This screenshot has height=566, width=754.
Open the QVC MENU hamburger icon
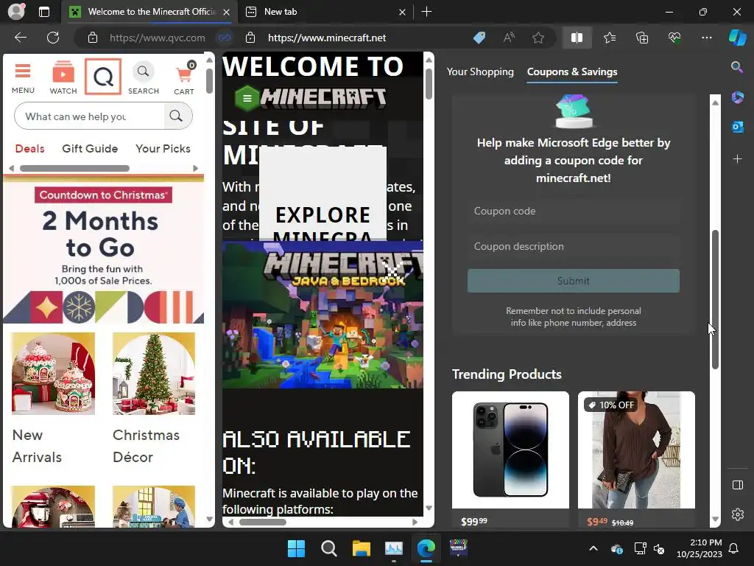(x=23, y=78)
